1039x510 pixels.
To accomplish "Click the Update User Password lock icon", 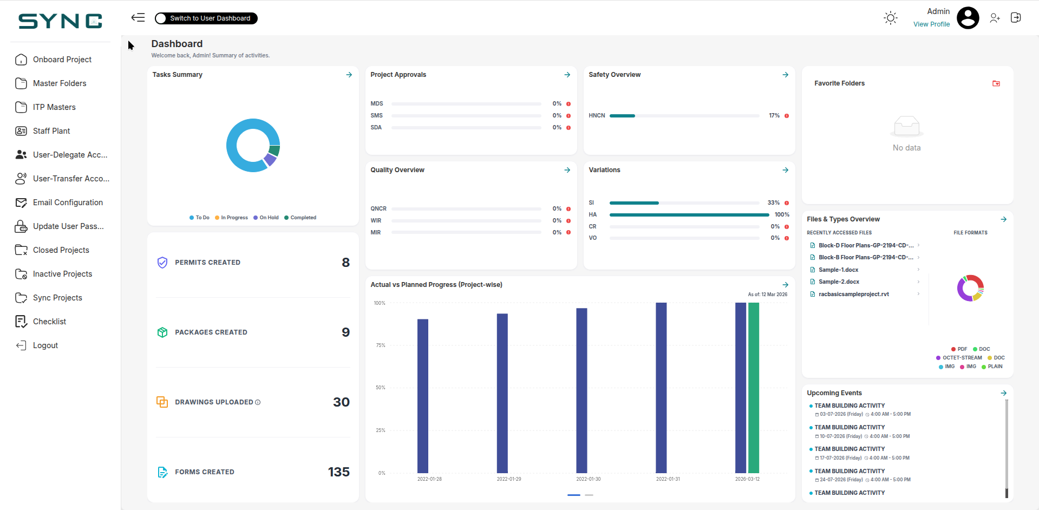I will click(x=21, y=226).
